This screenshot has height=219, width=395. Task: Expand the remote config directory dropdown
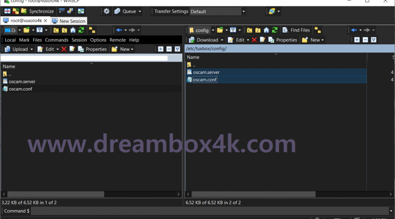(212, 30)
